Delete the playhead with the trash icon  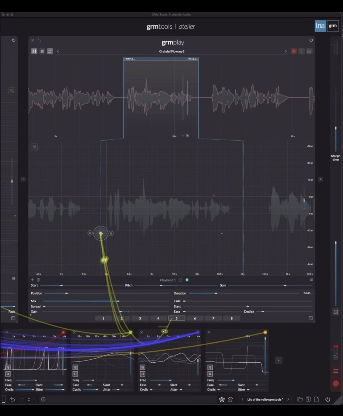[38, 280]
